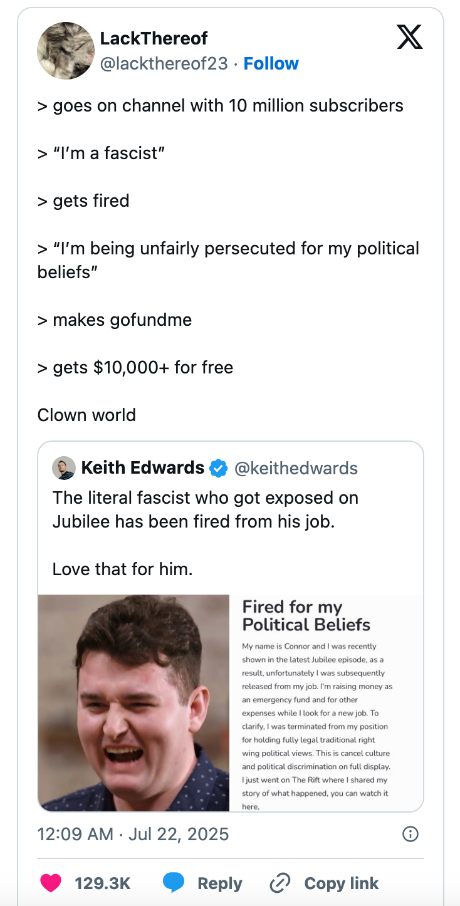Click the 12:09 AM Jul 22, 2025 timestamp
This screenshot has width=460, height=906.
(x=133, y=834)
